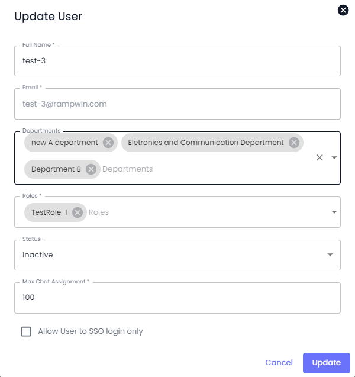The width and height of the screenshot is (355, 377).
Task: Remove the 'TestRole-1' role chip
Action: pos(78,212)
